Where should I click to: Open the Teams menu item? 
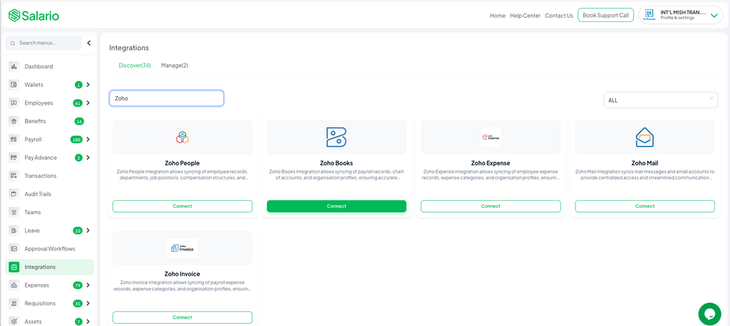tap(49, 212)
